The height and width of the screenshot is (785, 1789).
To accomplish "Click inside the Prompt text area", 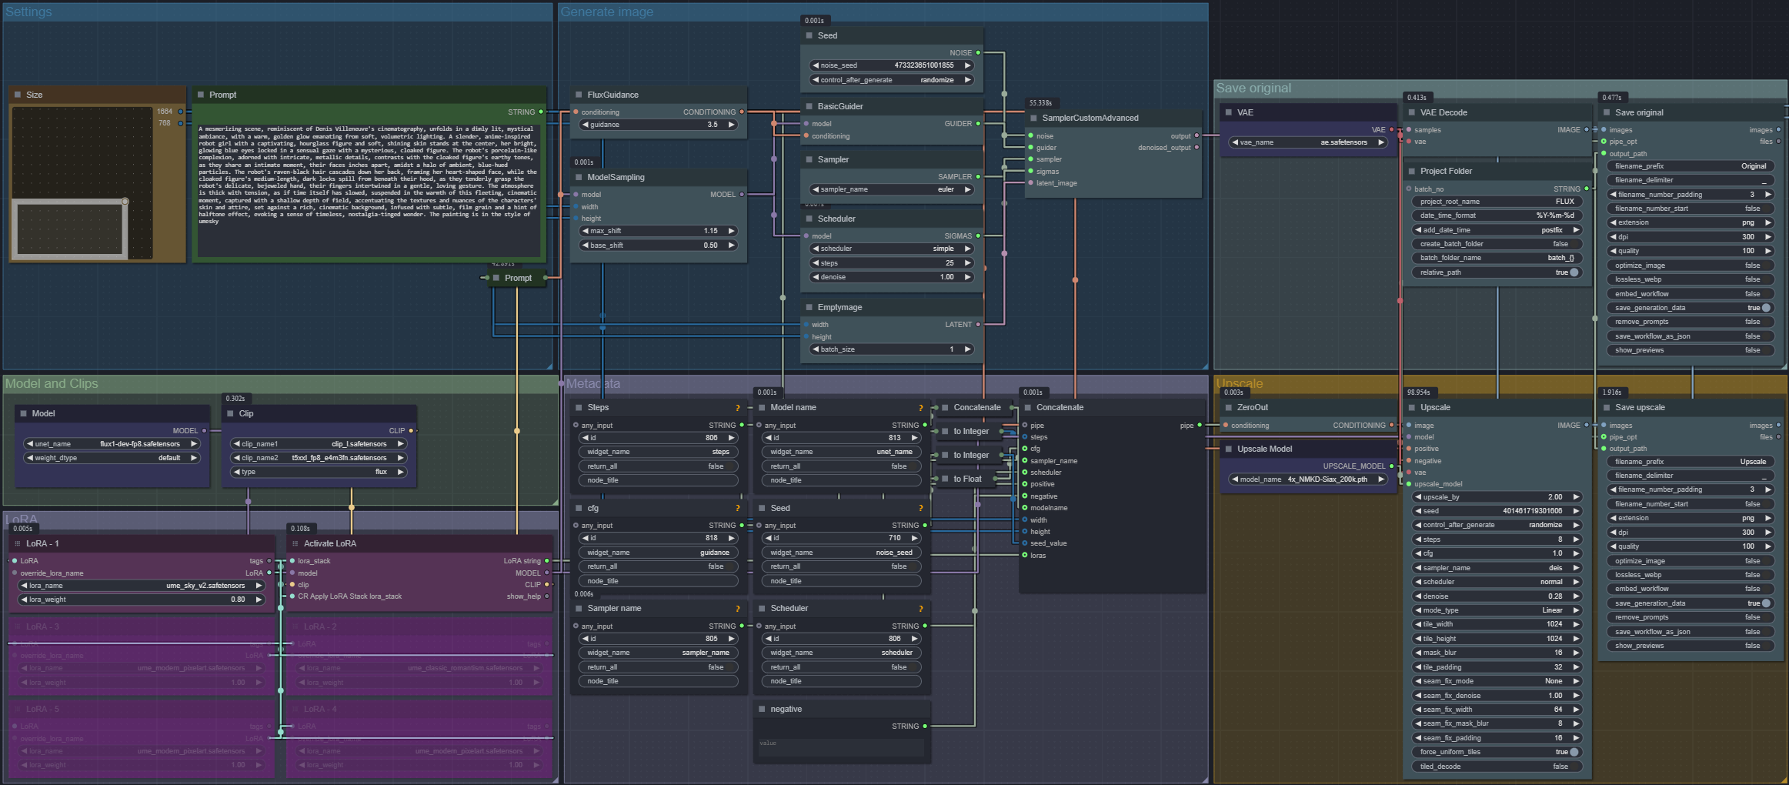I will coord(368,192).
